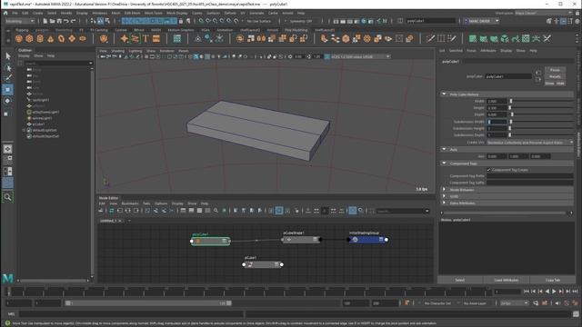Viewport: 582px width, 327px height.
Task: Collapse the Axis section
Action: 444,149
